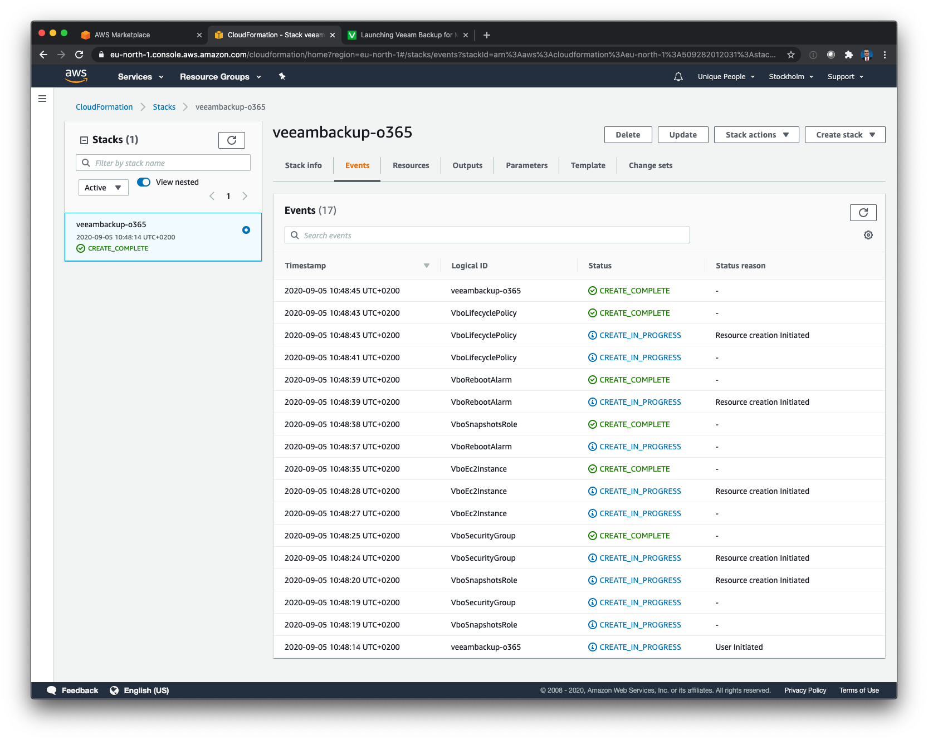
Task: Click VboEc2Instance entry at 10:48:35
Action: [x=478, y=469]
